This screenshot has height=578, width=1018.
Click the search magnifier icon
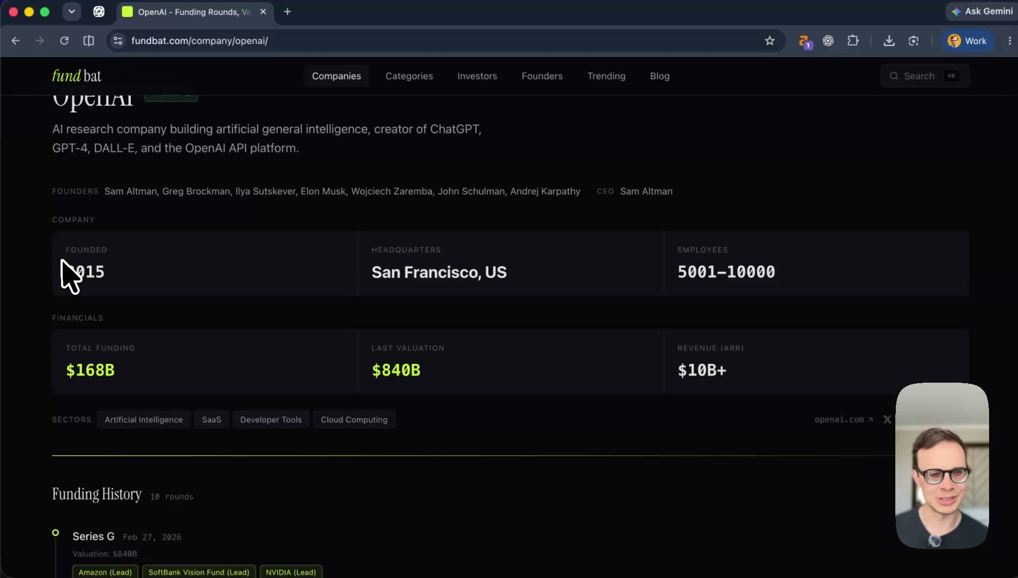tap(894, 76)
